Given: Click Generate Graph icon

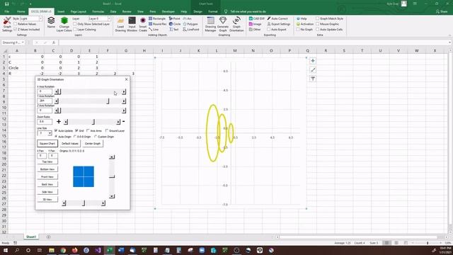Looking at the screenshot, I should pyautogui.click(x=223, y=24).
